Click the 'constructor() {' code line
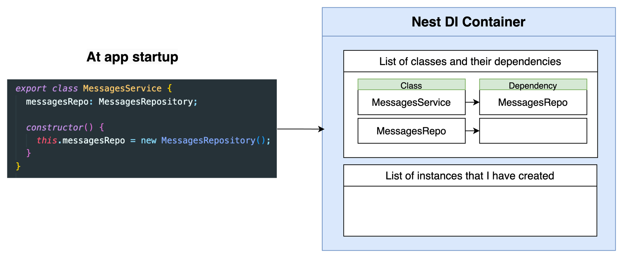 (x=65, y=127)
